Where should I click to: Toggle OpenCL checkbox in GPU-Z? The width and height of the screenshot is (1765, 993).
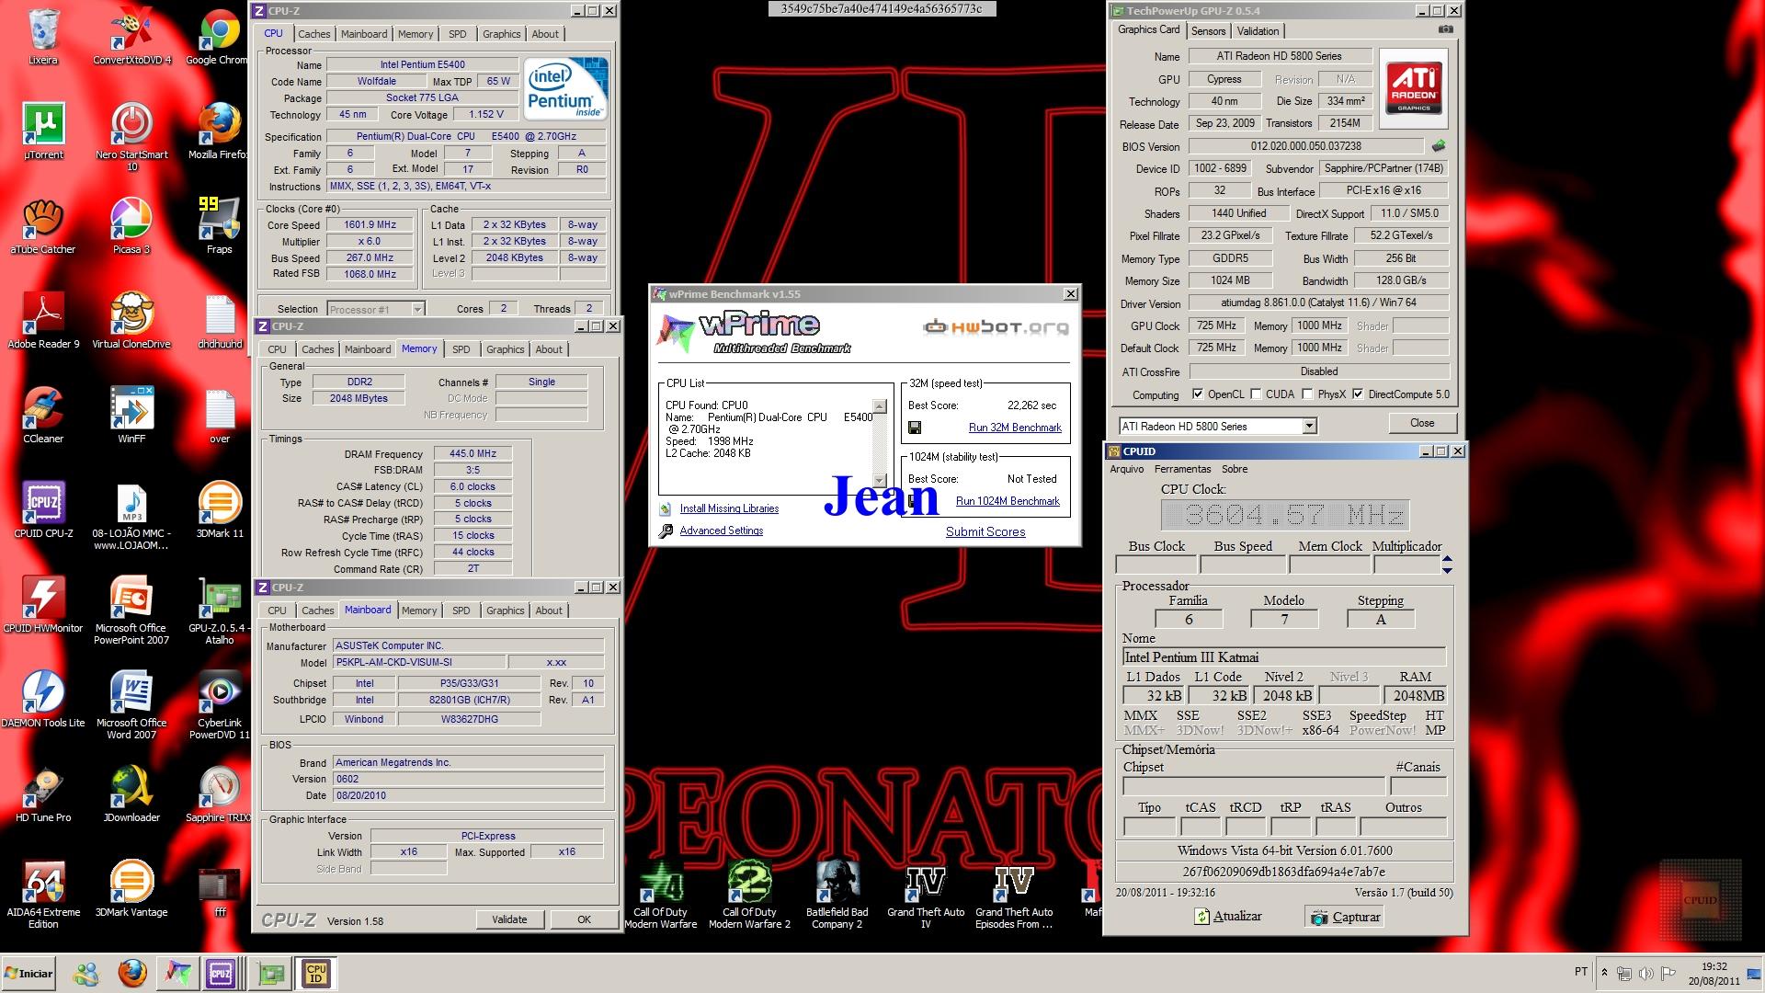(1198, 394)
